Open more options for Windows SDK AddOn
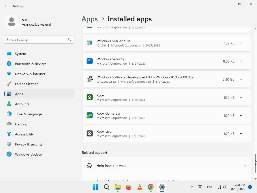Image resolution: width=257 pixels, height=193 pixels. [242, 43]
